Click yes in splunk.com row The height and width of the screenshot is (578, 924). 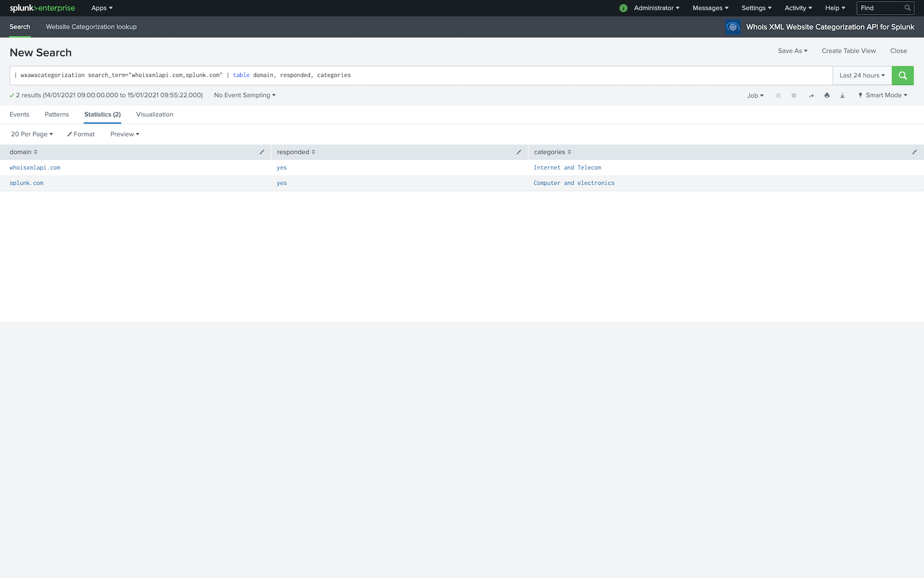tap(282, 183)
